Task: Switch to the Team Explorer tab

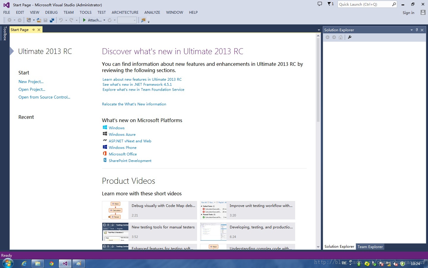Action: tap(370, 247)
